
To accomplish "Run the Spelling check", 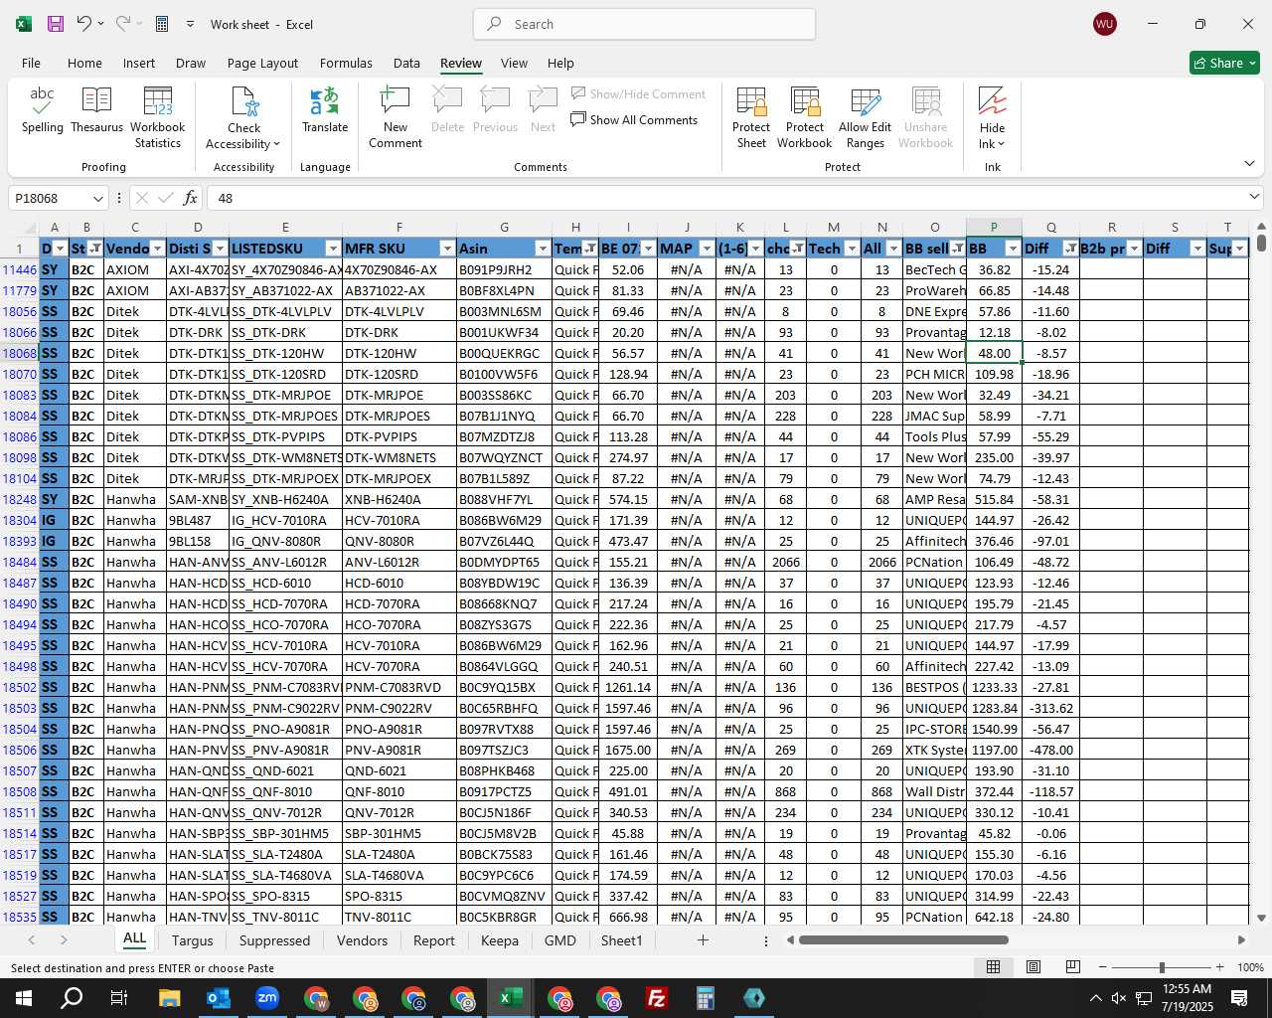I will coord(43,110).
